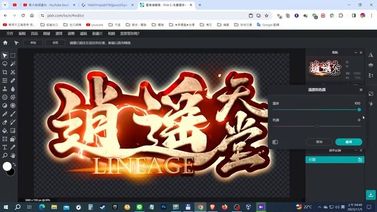Screen dimensions: 377x212
Task: Open the 視圖 View menu
Action: (111, 34)
